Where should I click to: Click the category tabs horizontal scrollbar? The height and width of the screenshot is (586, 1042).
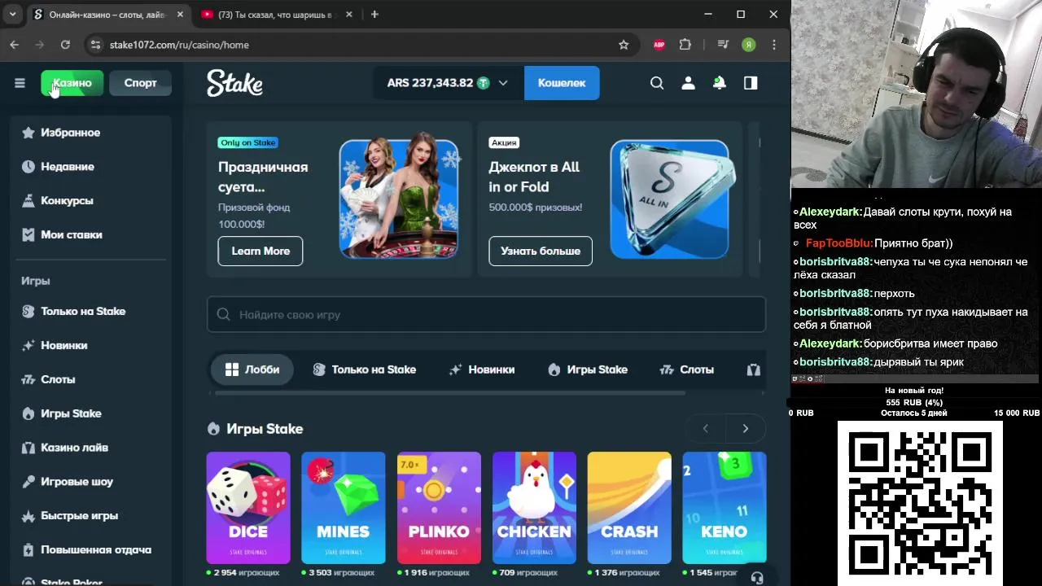point(449,393)
